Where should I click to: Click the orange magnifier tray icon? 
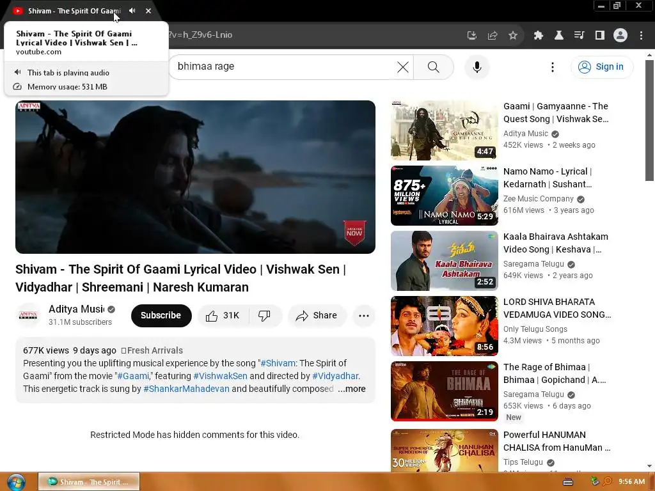click(x=608, y=482)
